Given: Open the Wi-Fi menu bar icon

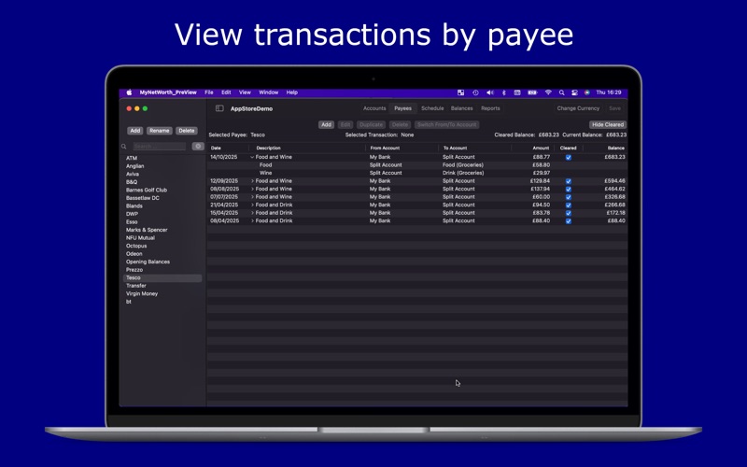Looking at the screenshot, I should (548, 92).
